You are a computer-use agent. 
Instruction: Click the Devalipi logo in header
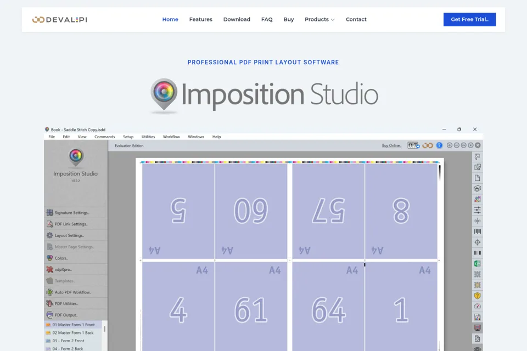click(60, 20)
